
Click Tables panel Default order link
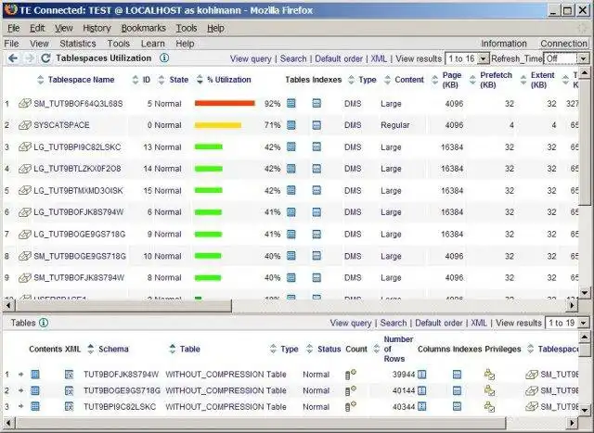pos(439,323)
